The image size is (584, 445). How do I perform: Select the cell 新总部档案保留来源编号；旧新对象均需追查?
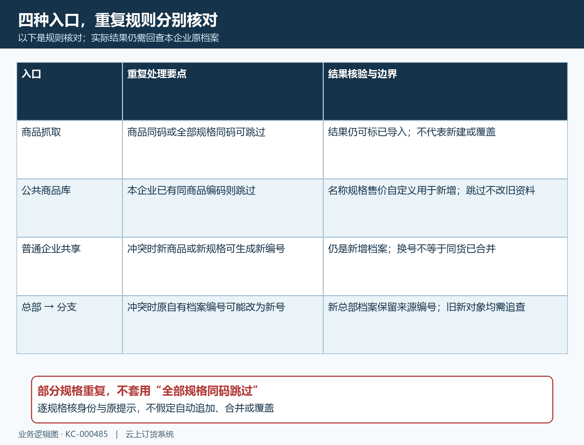pos(445,325)
